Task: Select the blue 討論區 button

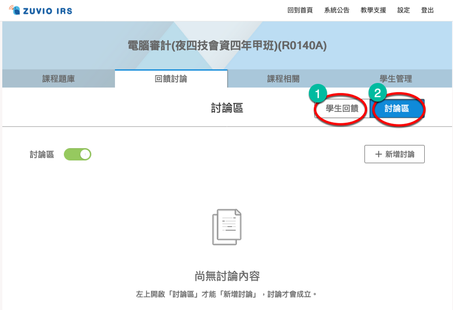Action: tap(397, 108)
